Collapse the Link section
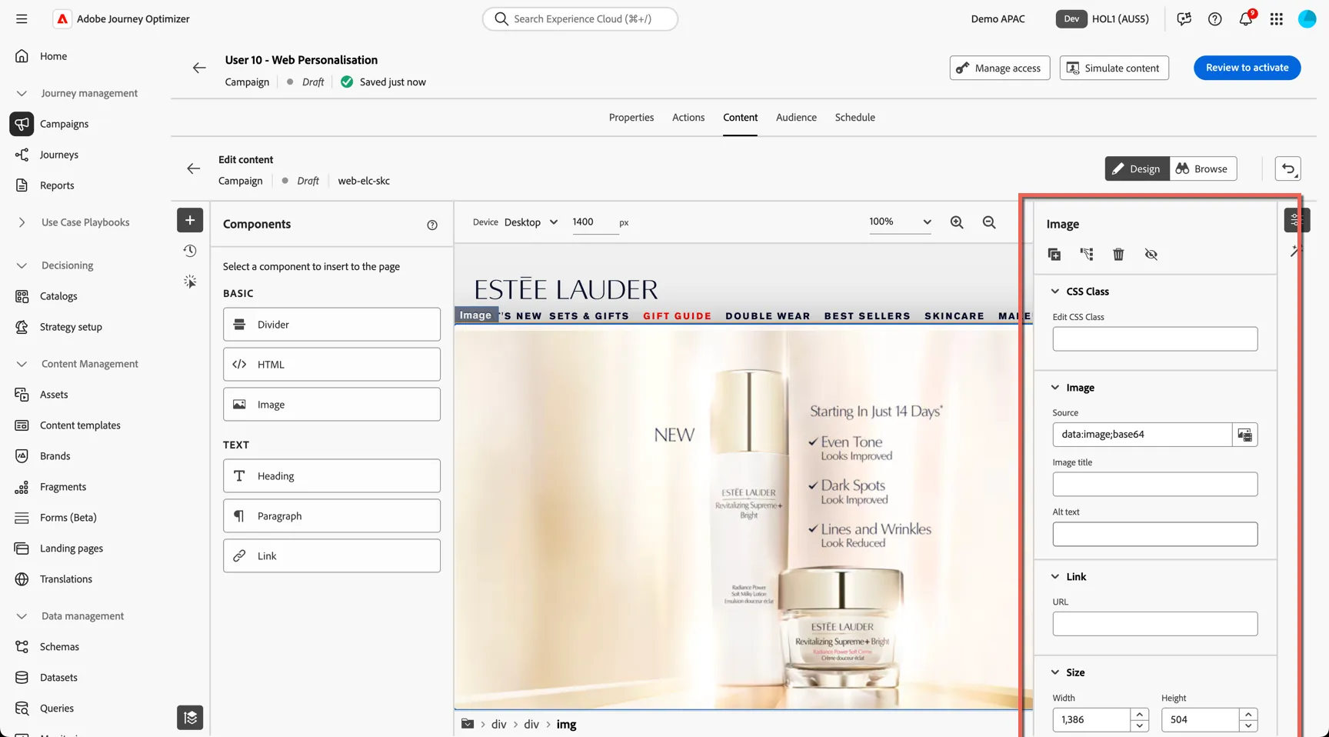This screenshot has width=1329, height=737. pyautogui.click(x=1055, y=577)
